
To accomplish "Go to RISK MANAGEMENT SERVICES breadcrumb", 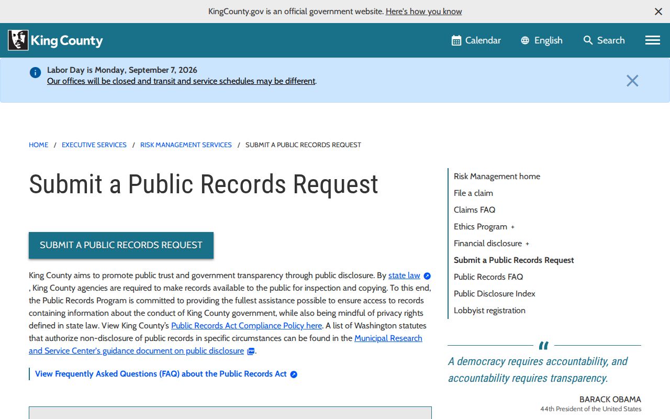I will tap(186, 145).
